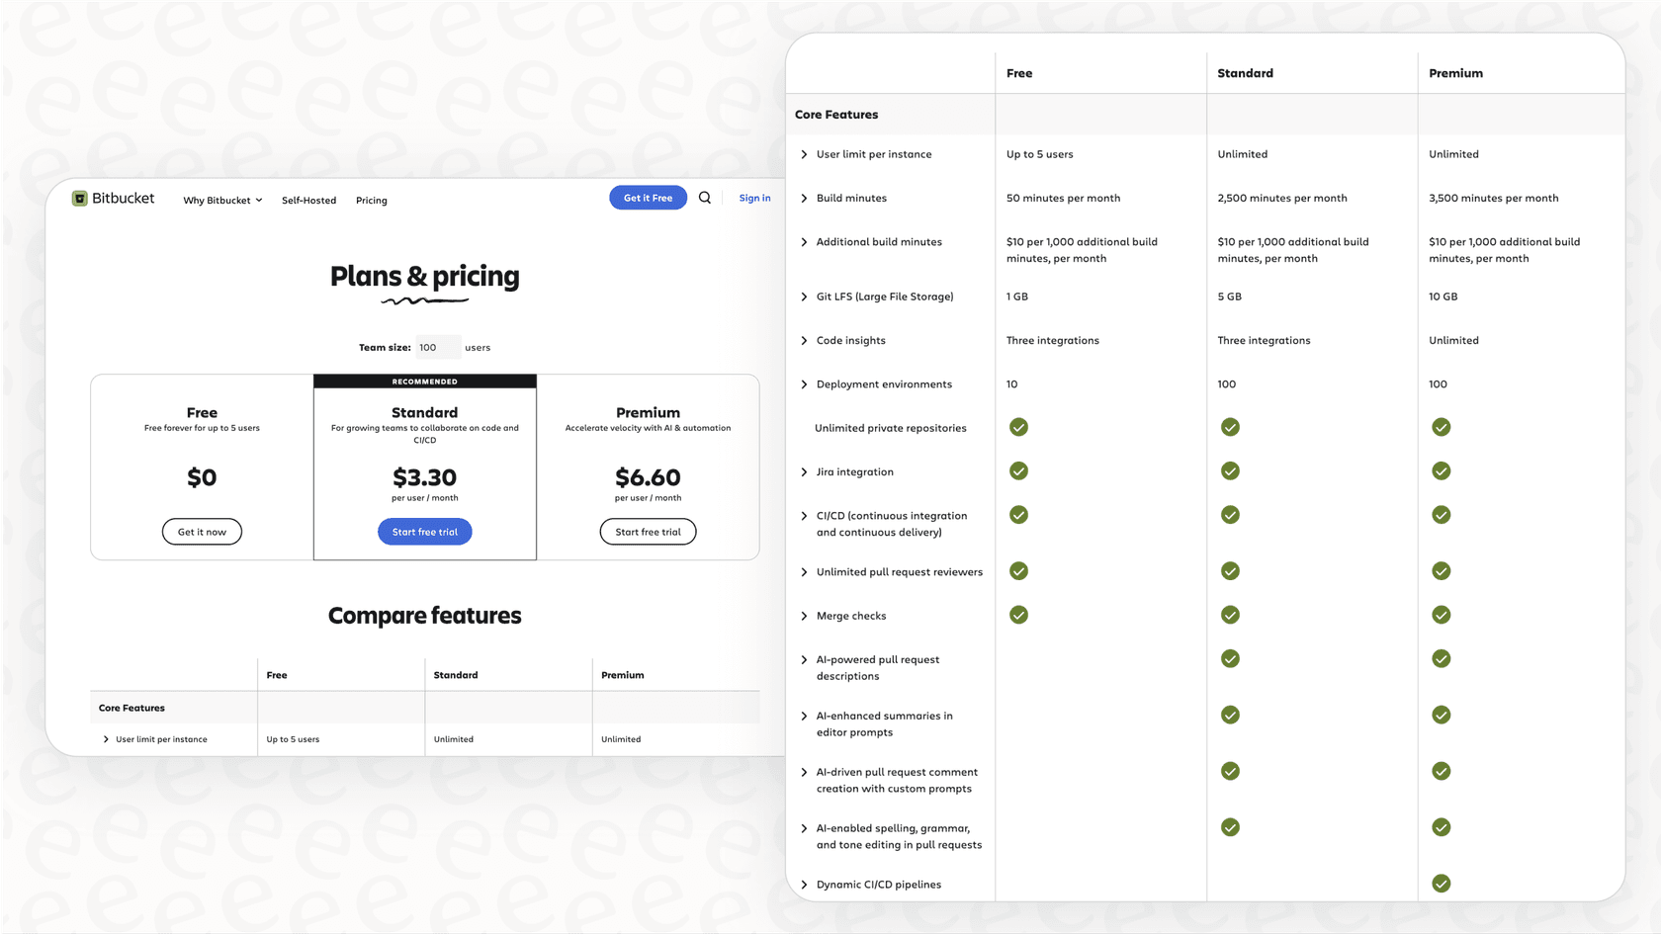The height and width of the screenshot is (934, 1661).
Task: Click the Team size input field
Action: click(437, 347)
